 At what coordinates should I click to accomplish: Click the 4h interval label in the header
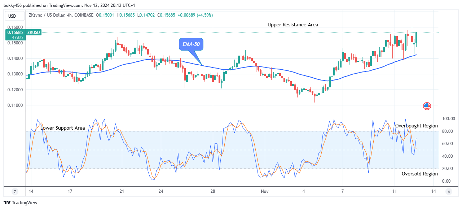pos(70,15)
